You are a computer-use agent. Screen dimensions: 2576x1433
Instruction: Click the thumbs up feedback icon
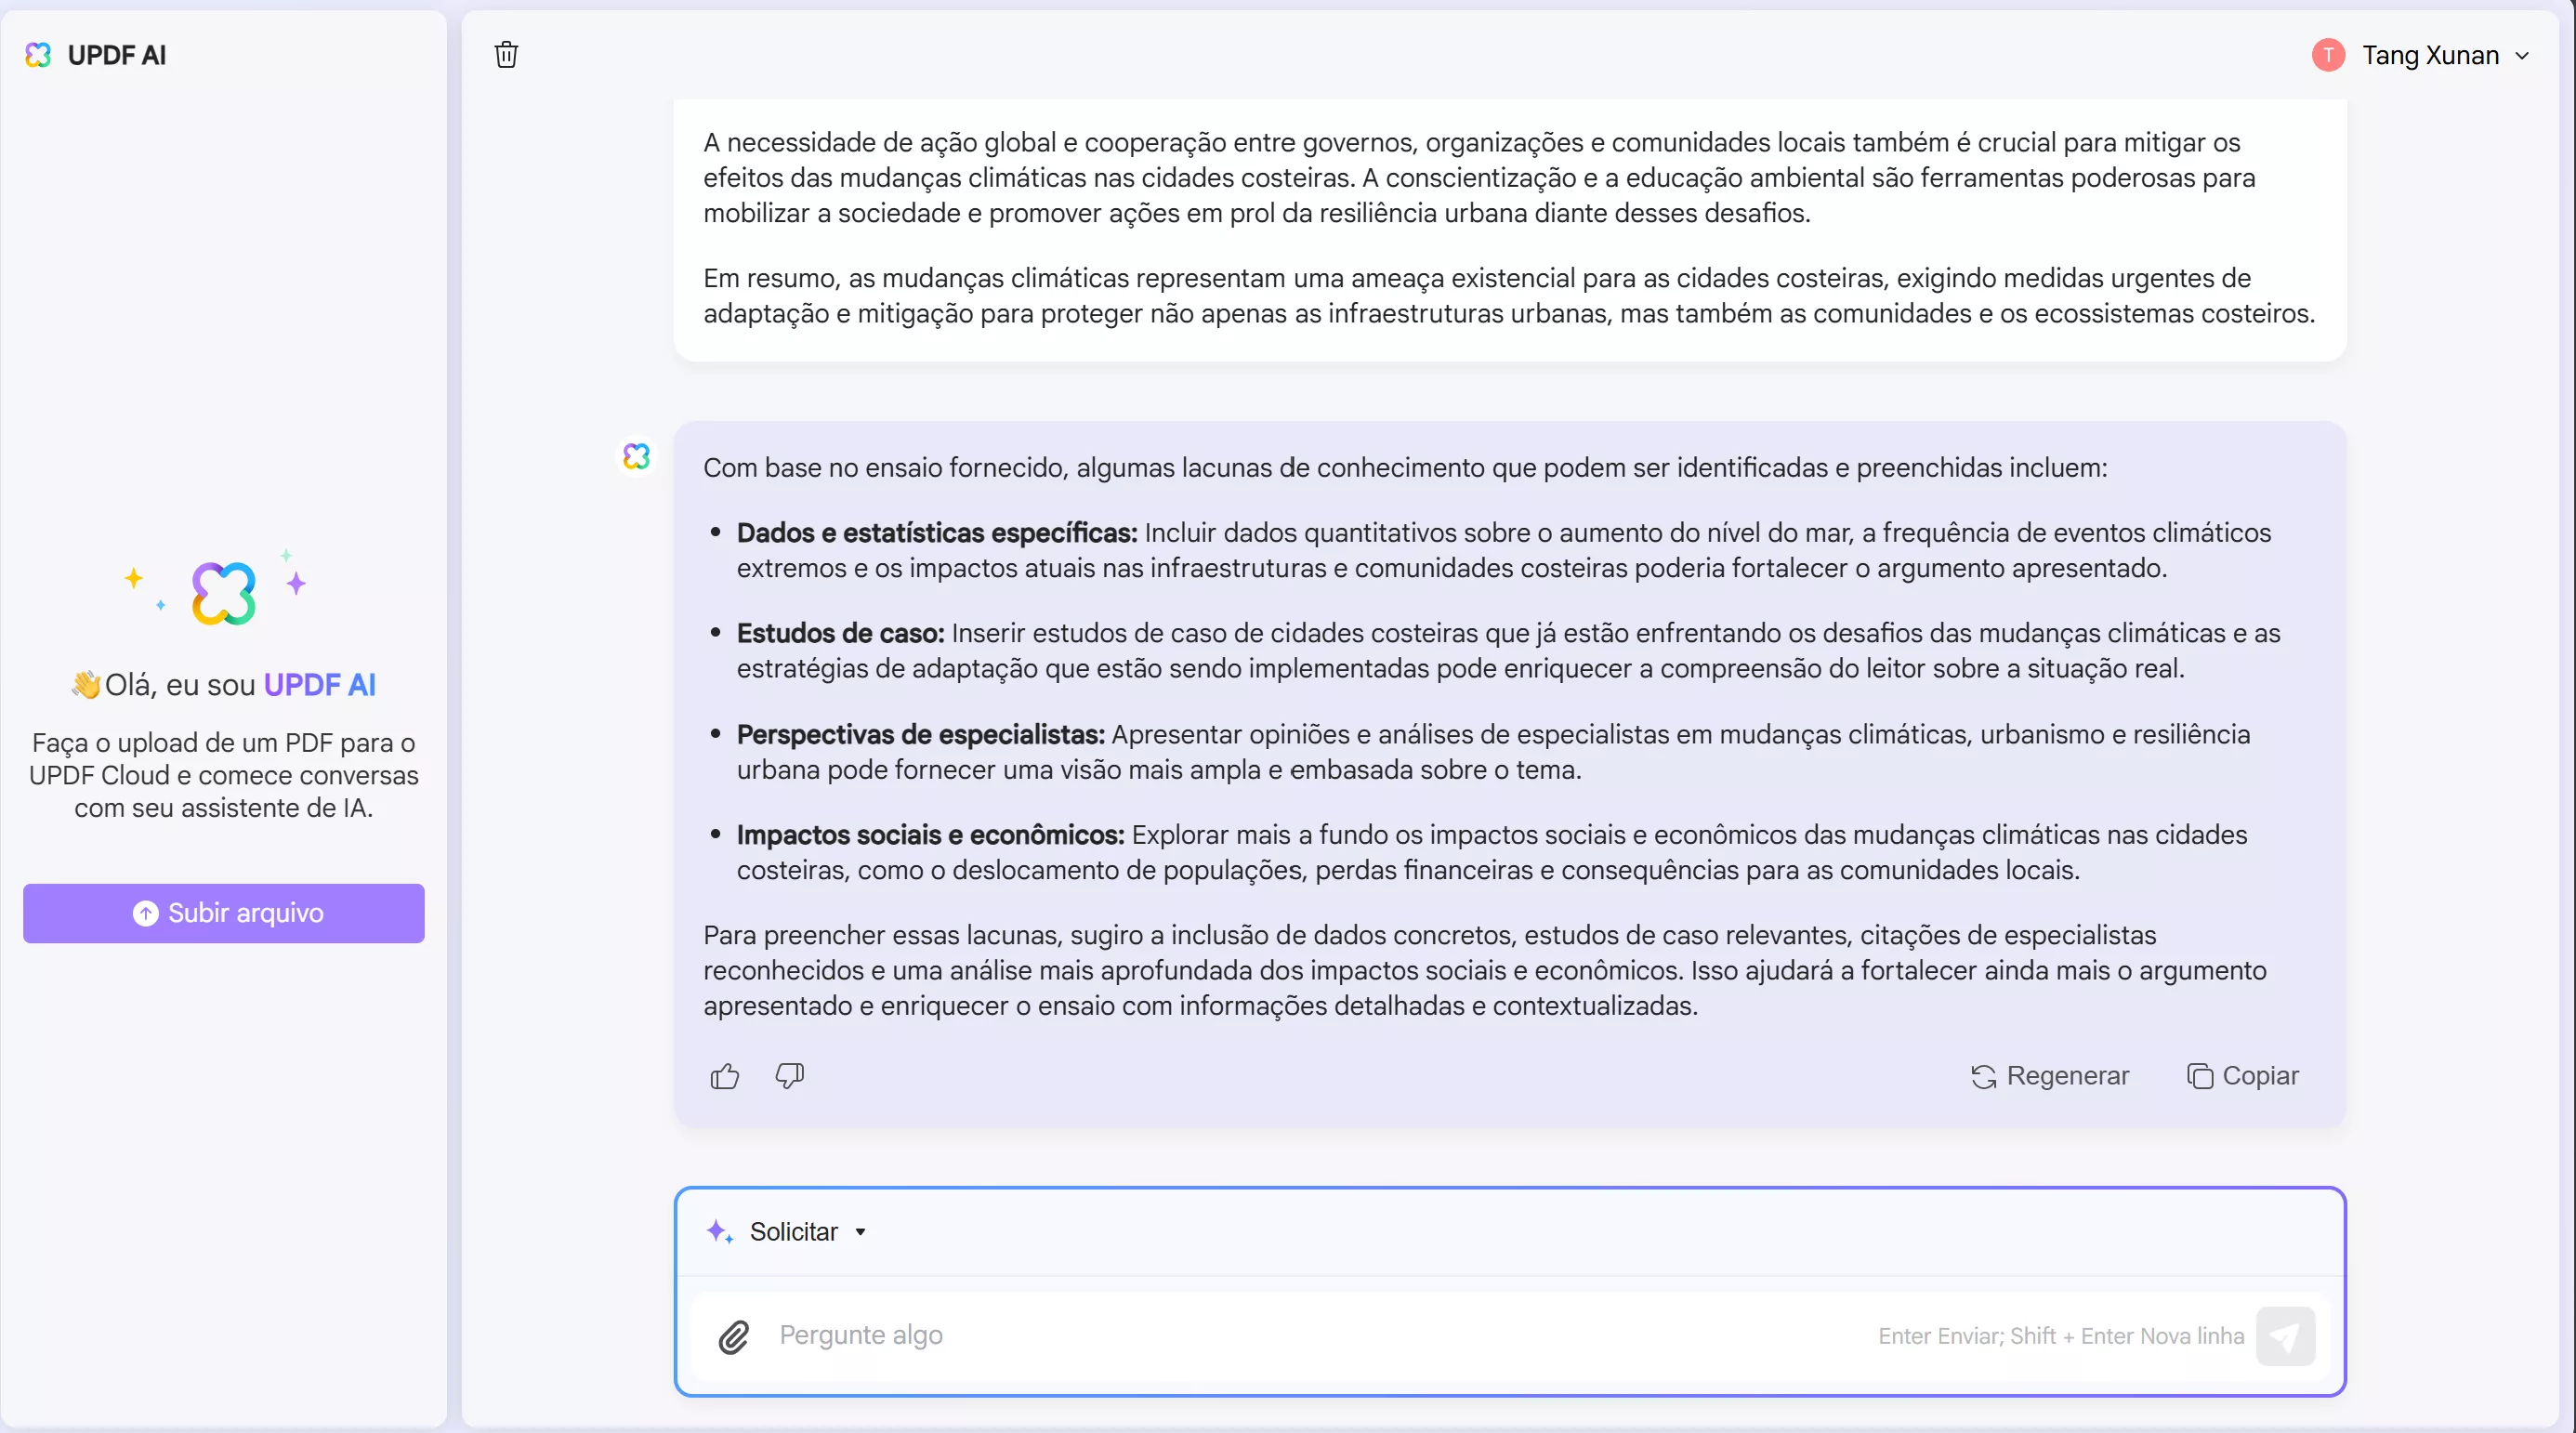click(x=725, y=1076)
